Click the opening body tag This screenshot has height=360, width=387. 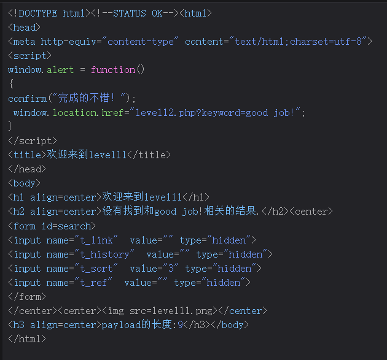tap(24, 183)
